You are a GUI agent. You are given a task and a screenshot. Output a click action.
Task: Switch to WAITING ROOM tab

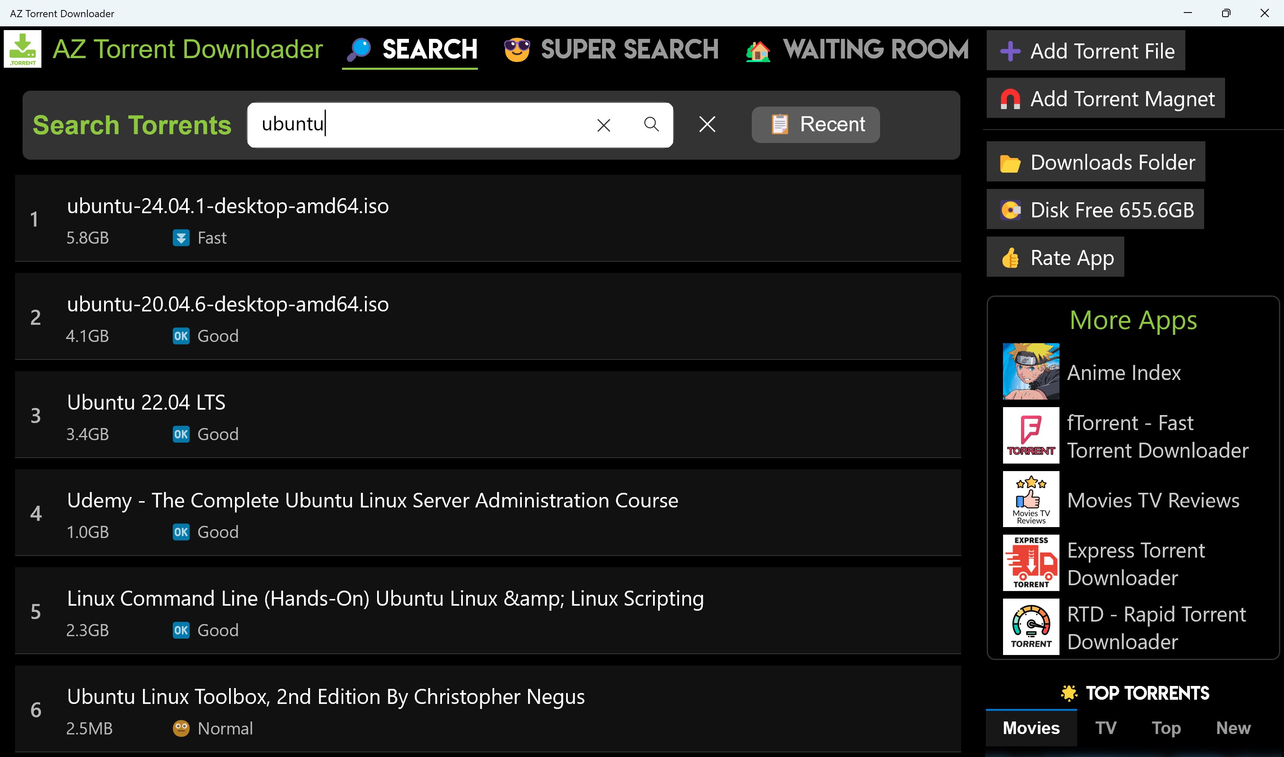pos(857,49)
